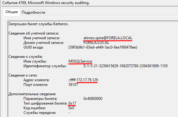Click the service SID value
This screenshot has height=117, width=178.
pyautogui.click(x=125, y=66)
